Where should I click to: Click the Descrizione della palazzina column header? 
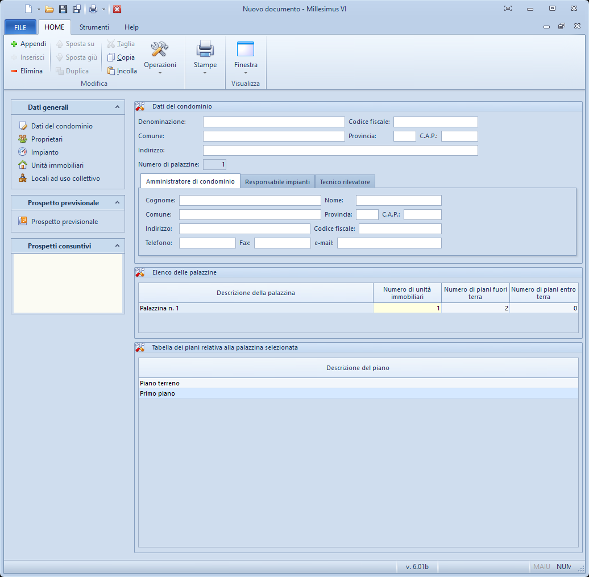pyautogui.click(x=256, y=293)
